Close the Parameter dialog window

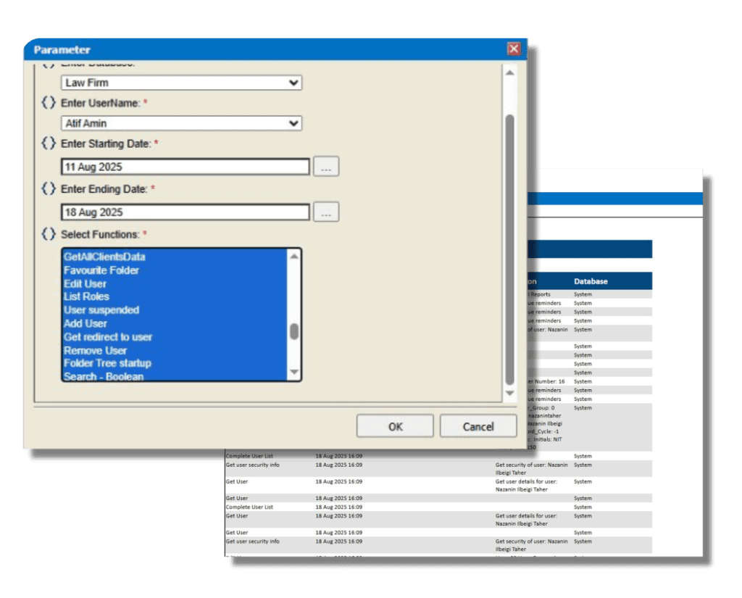click(x=514, y=49)
